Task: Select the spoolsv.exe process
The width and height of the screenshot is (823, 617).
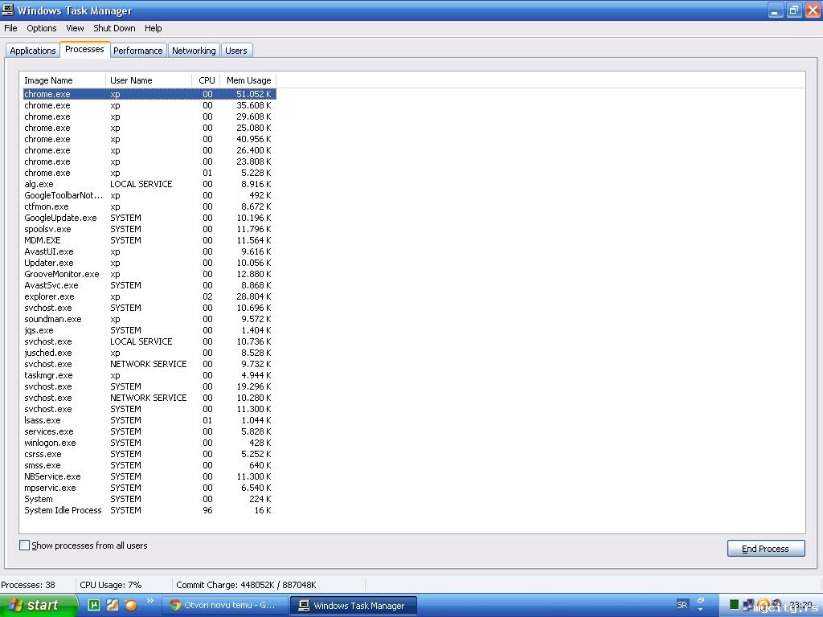Action: click(x=149, y=229)
